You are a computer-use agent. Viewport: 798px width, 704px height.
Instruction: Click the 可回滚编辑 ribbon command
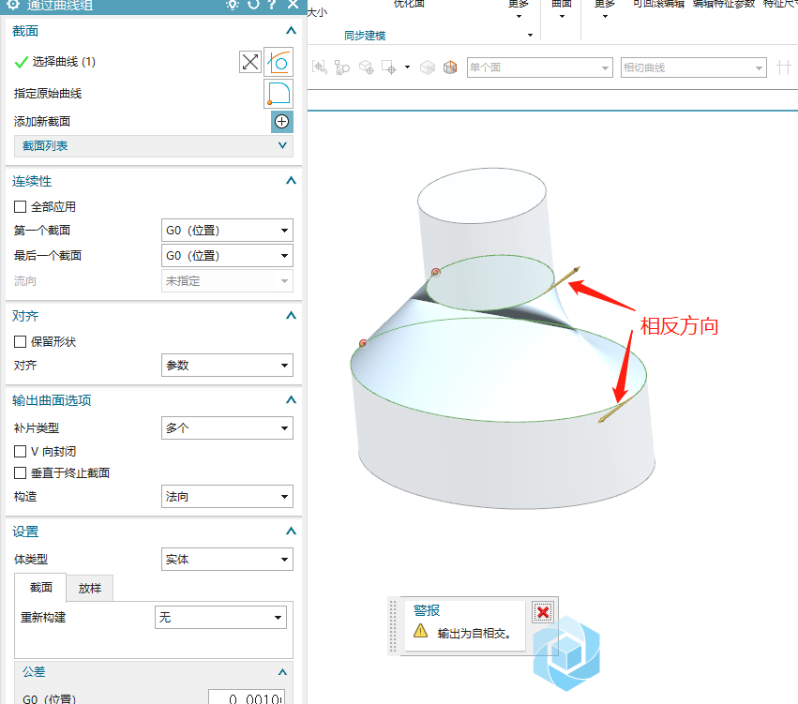click(x=658, y=4)
